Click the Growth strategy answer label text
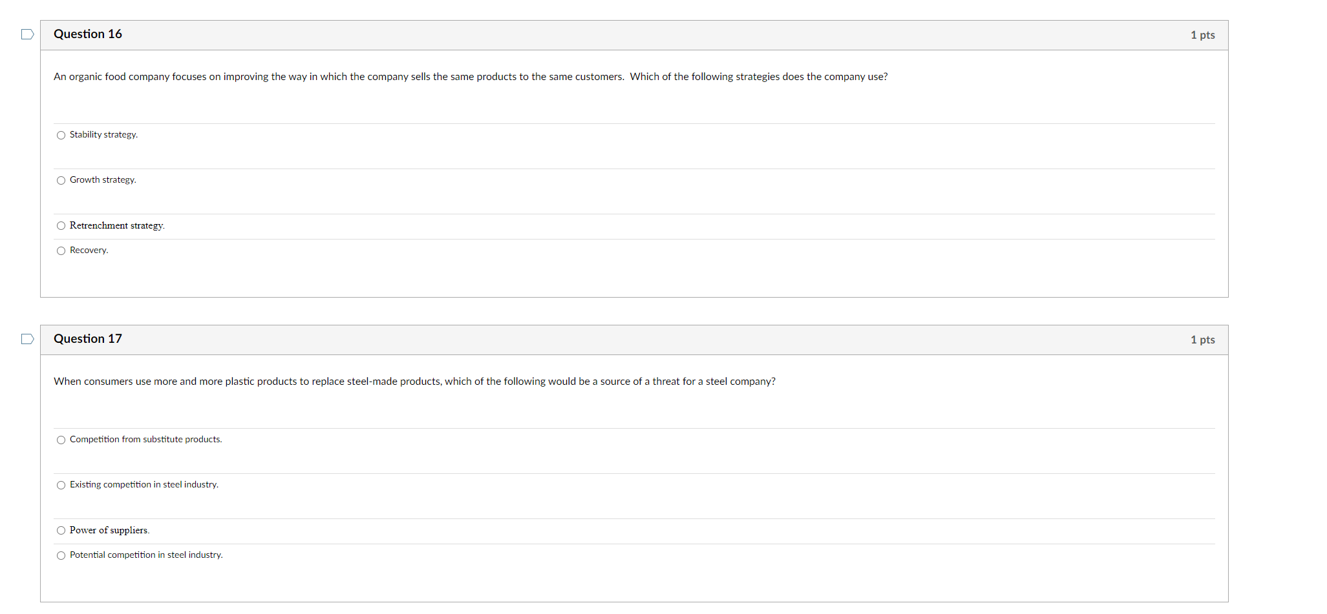This screenshot has height=614, width=1327. click(x=103, y=180)
